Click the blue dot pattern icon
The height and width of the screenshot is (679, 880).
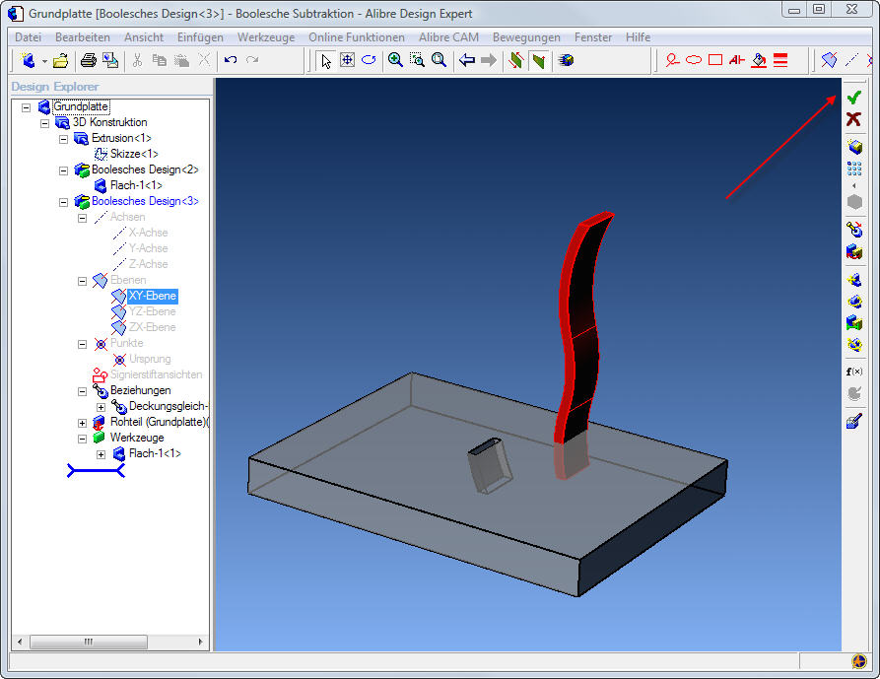[x=854, y=168]
